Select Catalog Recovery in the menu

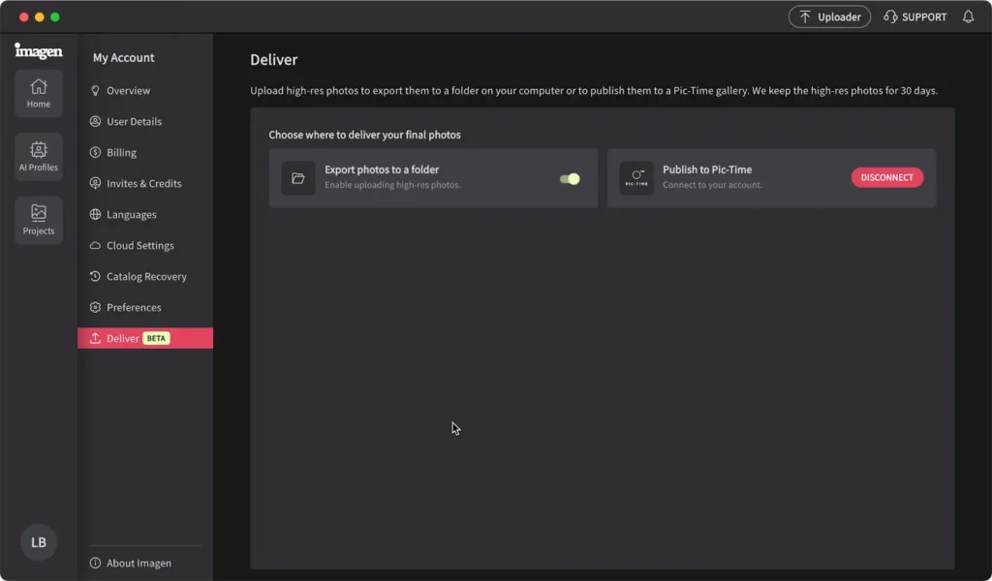click(x=146, y=277)
